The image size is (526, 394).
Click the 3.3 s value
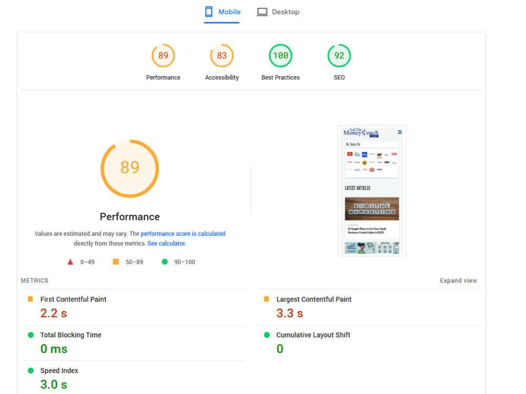[290, 313]
